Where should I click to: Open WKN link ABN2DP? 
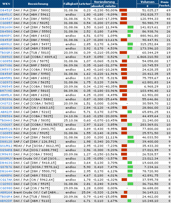(x=6, y=201)
